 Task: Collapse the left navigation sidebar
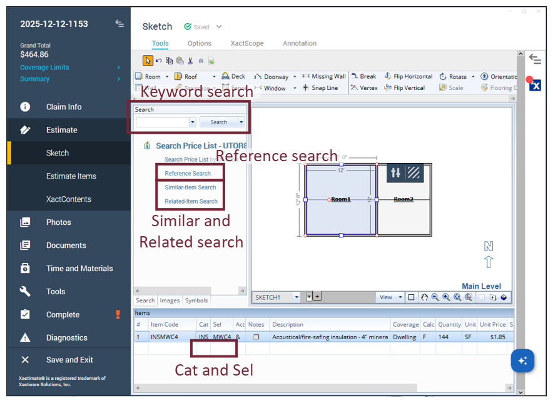click(119, 24)
